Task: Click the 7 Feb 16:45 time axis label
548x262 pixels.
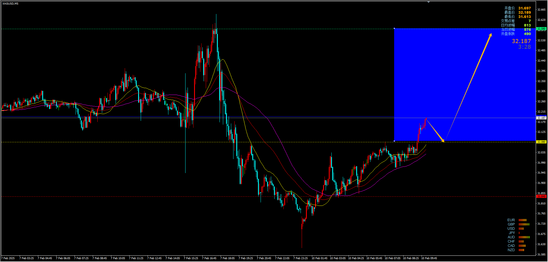Action: pyautogui.click(x=209, y=258)
